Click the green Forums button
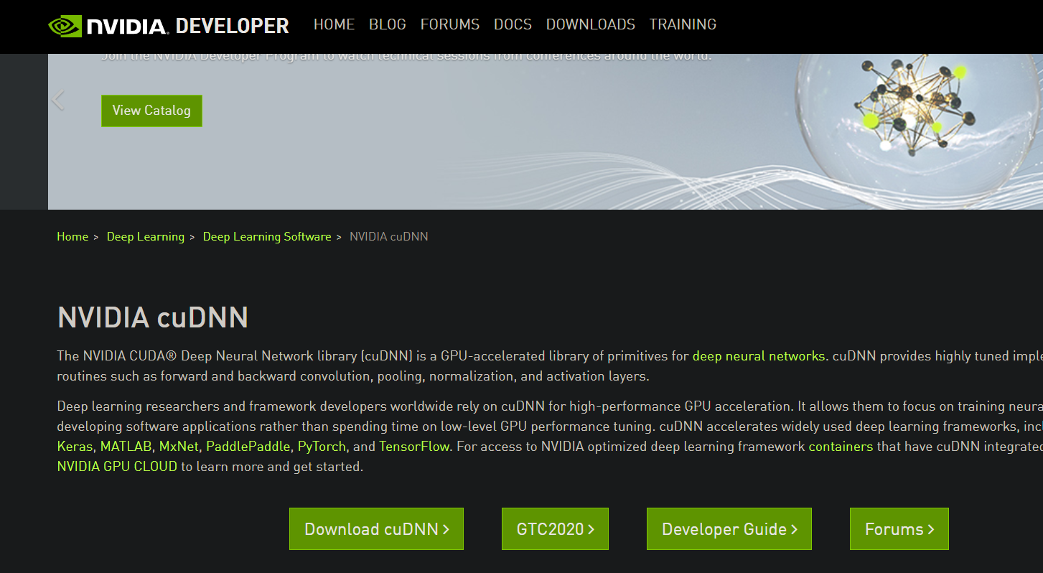Image resolution: width=1043 pixels, height=573 pixels. (899, 529)
